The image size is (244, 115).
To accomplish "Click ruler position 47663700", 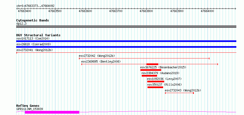I will pos(116,11).
